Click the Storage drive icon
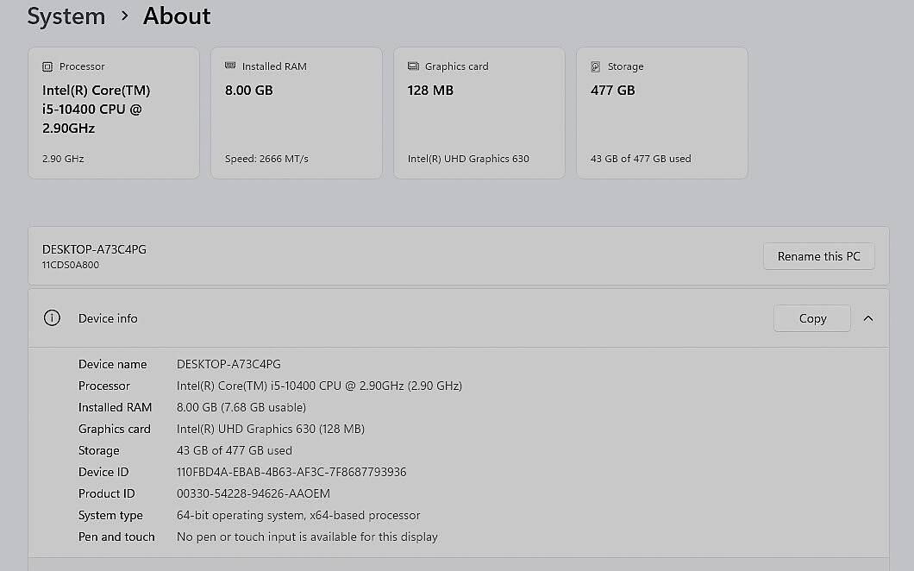914x571 pixels. pyautogui.click(x=596, y=66)
